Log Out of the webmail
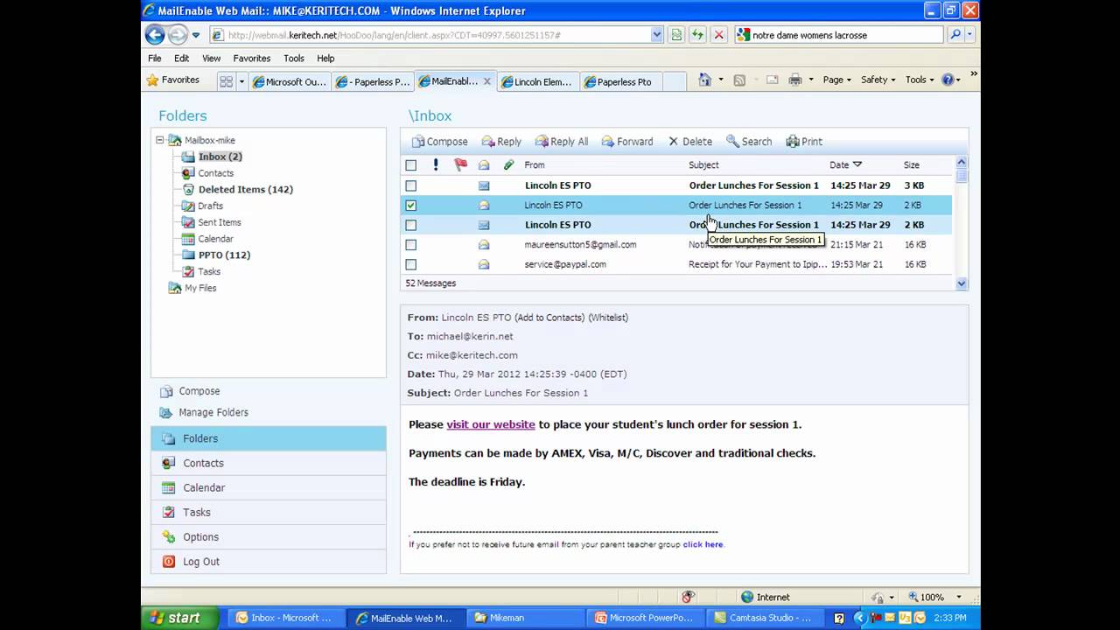The image size is (1120, 630). 201,562
